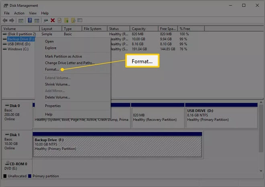265x187 pixels.
Task: Choose Delete Volume... option
Action: [57, 97]
